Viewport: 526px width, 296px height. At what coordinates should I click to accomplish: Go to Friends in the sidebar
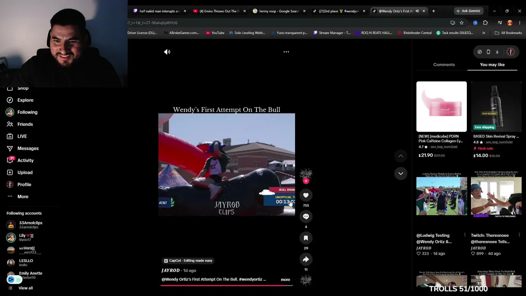click(25, 124)
